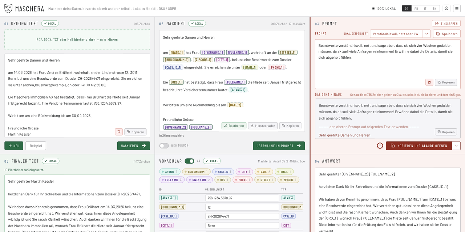Switch language to EN
This screenshot has width=465, height=232.
[434, 8]
